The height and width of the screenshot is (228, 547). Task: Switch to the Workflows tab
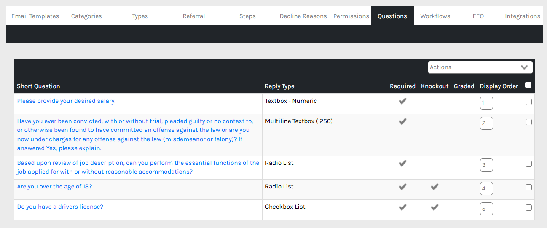435,16
